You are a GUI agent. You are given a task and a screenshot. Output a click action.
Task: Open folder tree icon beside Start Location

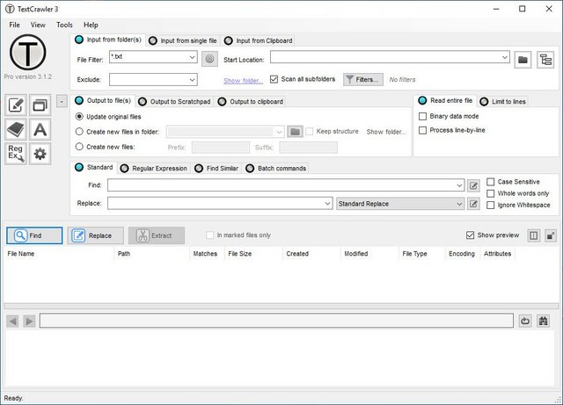click(x=545, y=60)
